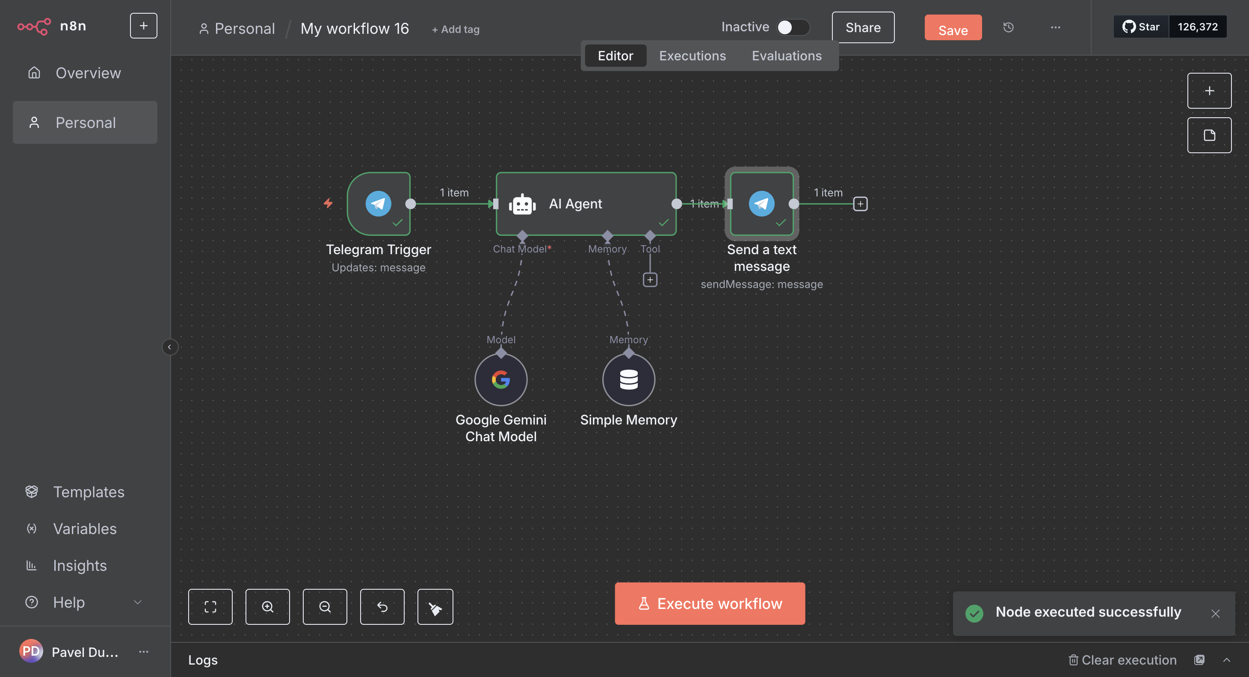Click the Execute workflow button
The height and width of the screenshot is (677, 1249).
click(709, 603)
